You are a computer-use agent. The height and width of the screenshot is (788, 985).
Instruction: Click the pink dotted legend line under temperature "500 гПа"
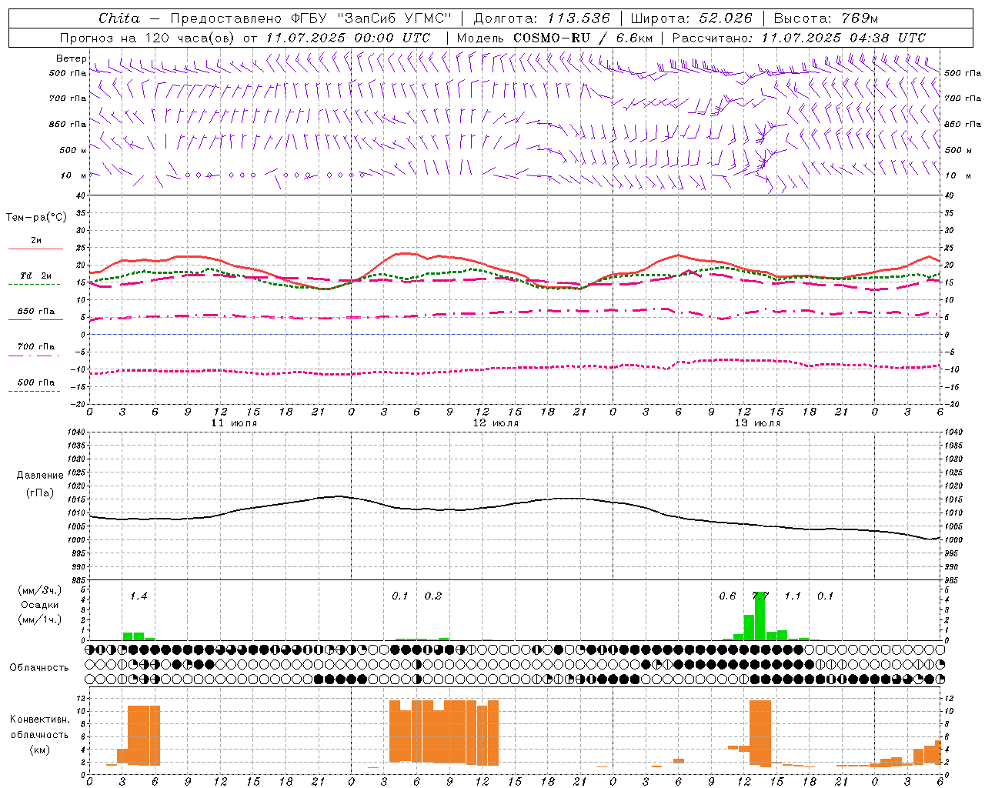(34, 391)
